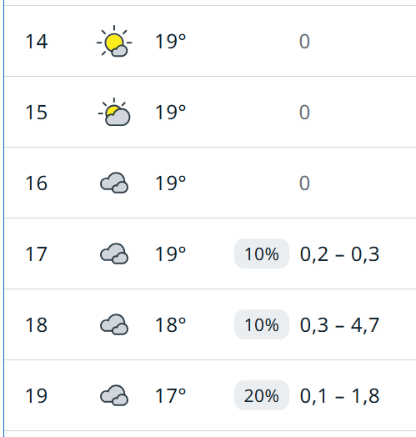
Task: Click the cloudy icon at hour 16
Action: coord(114,183)
